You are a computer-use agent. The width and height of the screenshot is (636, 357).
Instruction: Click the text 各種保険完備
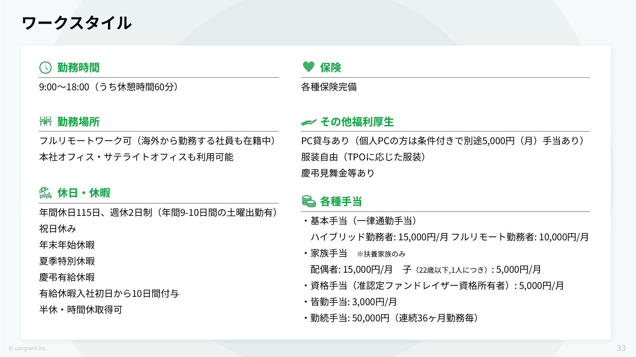point(329,87)
